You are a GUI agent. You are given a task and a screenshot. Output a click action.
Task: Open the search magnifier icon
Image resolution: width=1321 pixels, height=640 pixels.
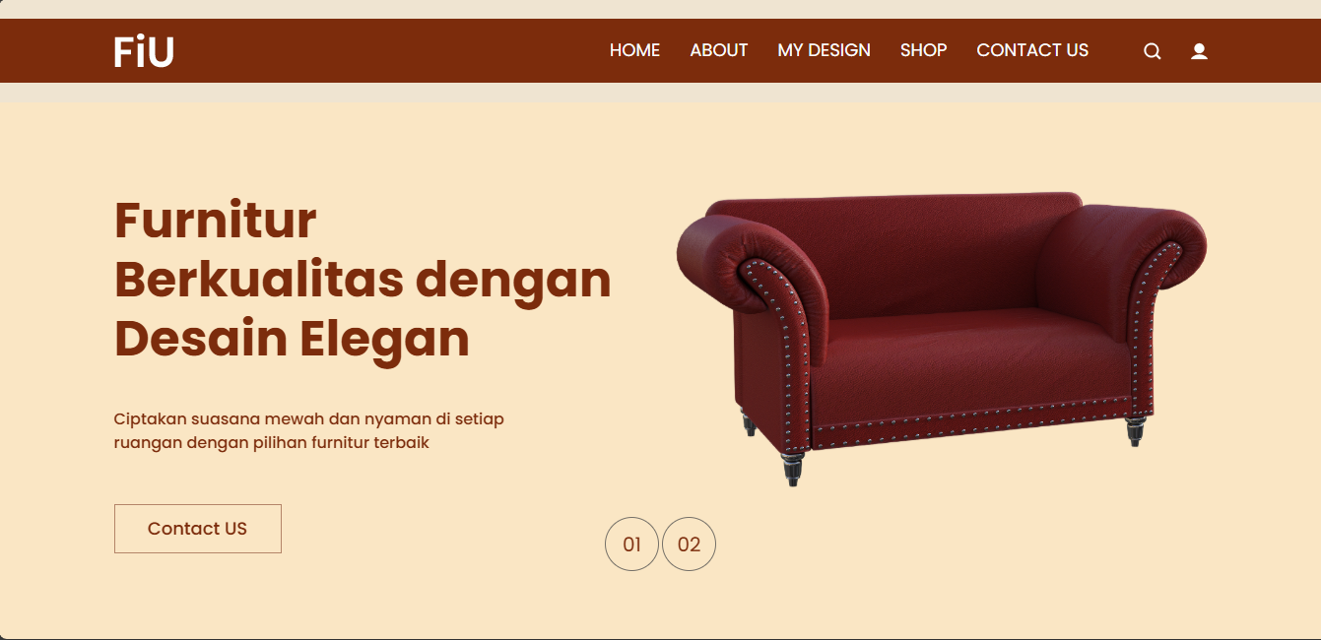pyautogui.click(x=1152, y=51)
